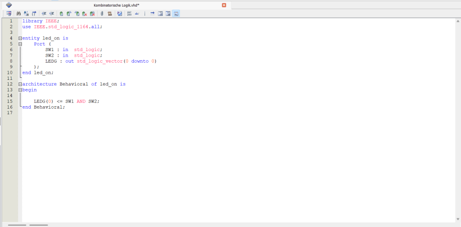461x227 pixels.
Task: Click the paperclip insert file icon
Action: point(102,14)
